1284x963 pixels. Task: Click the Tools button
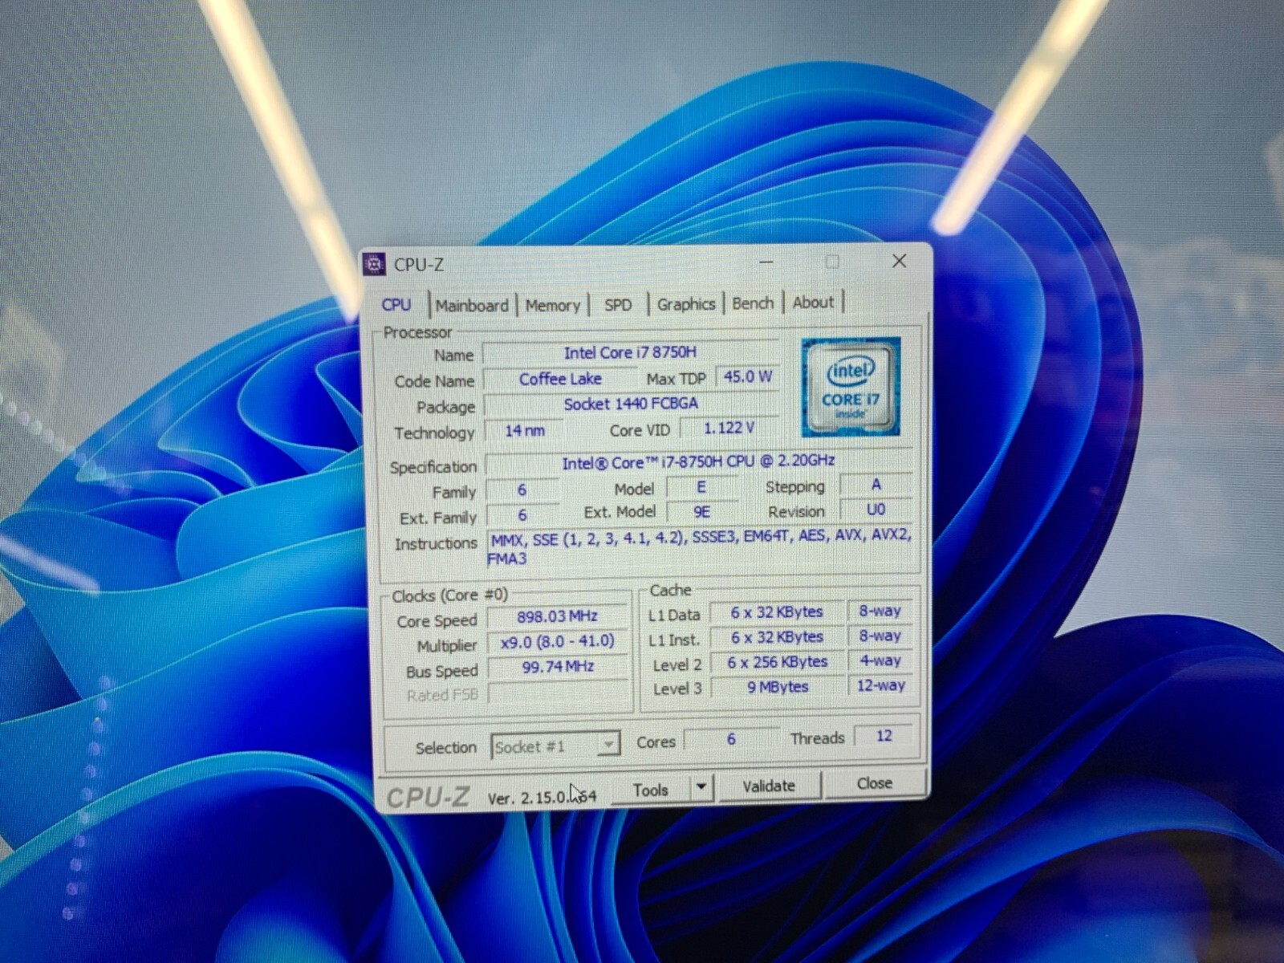click(x=651, y=790)
